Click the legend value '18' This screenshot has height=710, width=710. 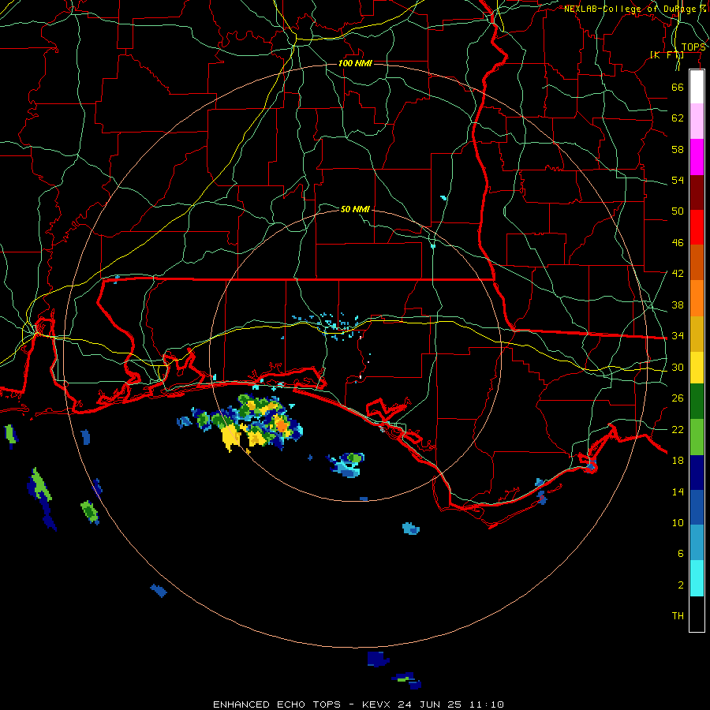pos(678,461)
